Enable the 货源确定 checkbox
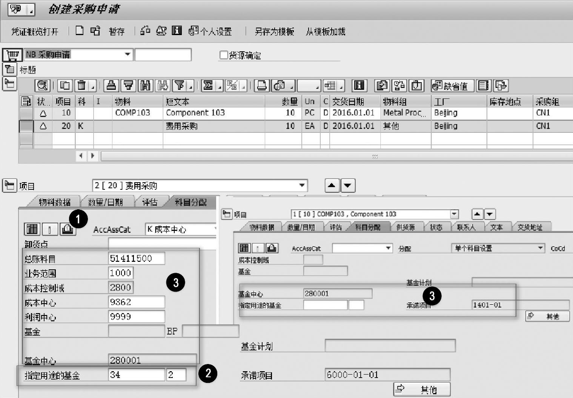The height and width of the screenshot is (398, 573). coord(224,55)
